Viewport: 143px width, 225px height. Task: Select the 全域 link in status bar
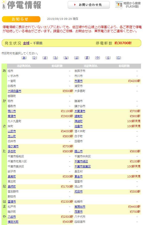click(x=26, y=43)
